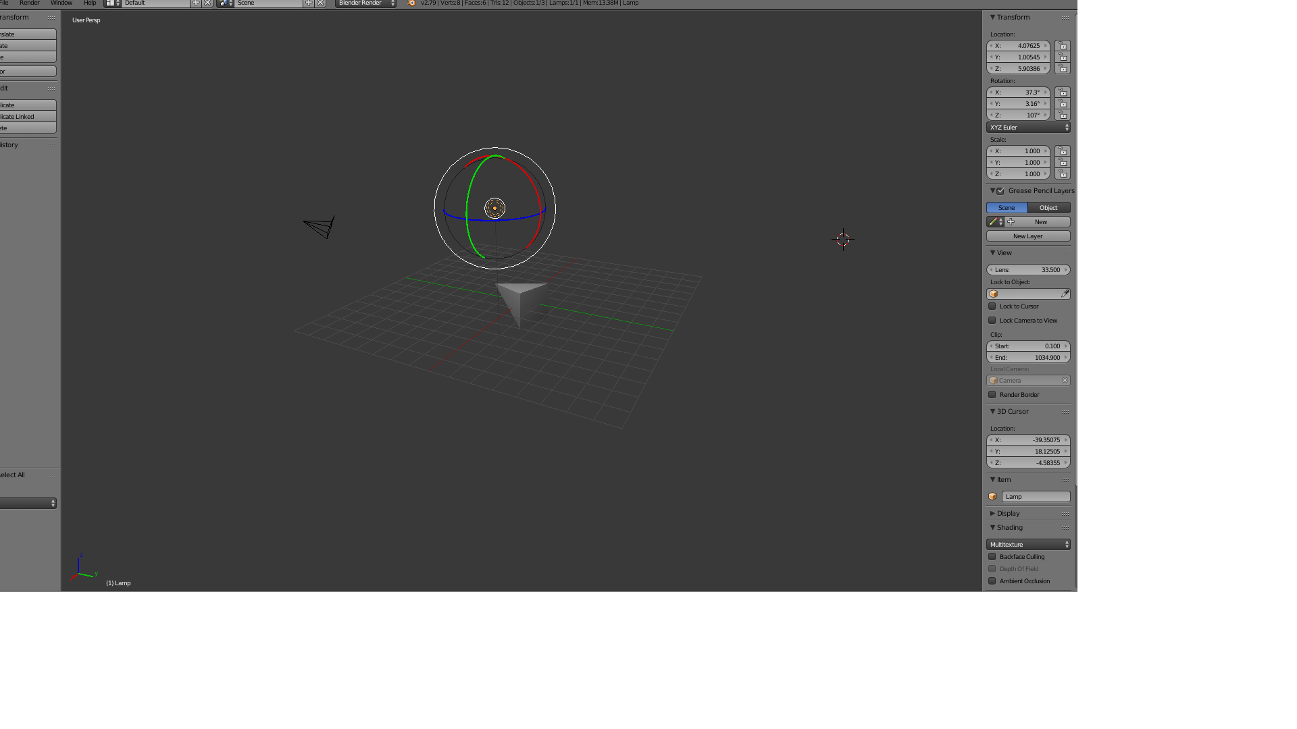Enable the Backface Culling checkbox
1297x729 pixels.
(992, 557)
